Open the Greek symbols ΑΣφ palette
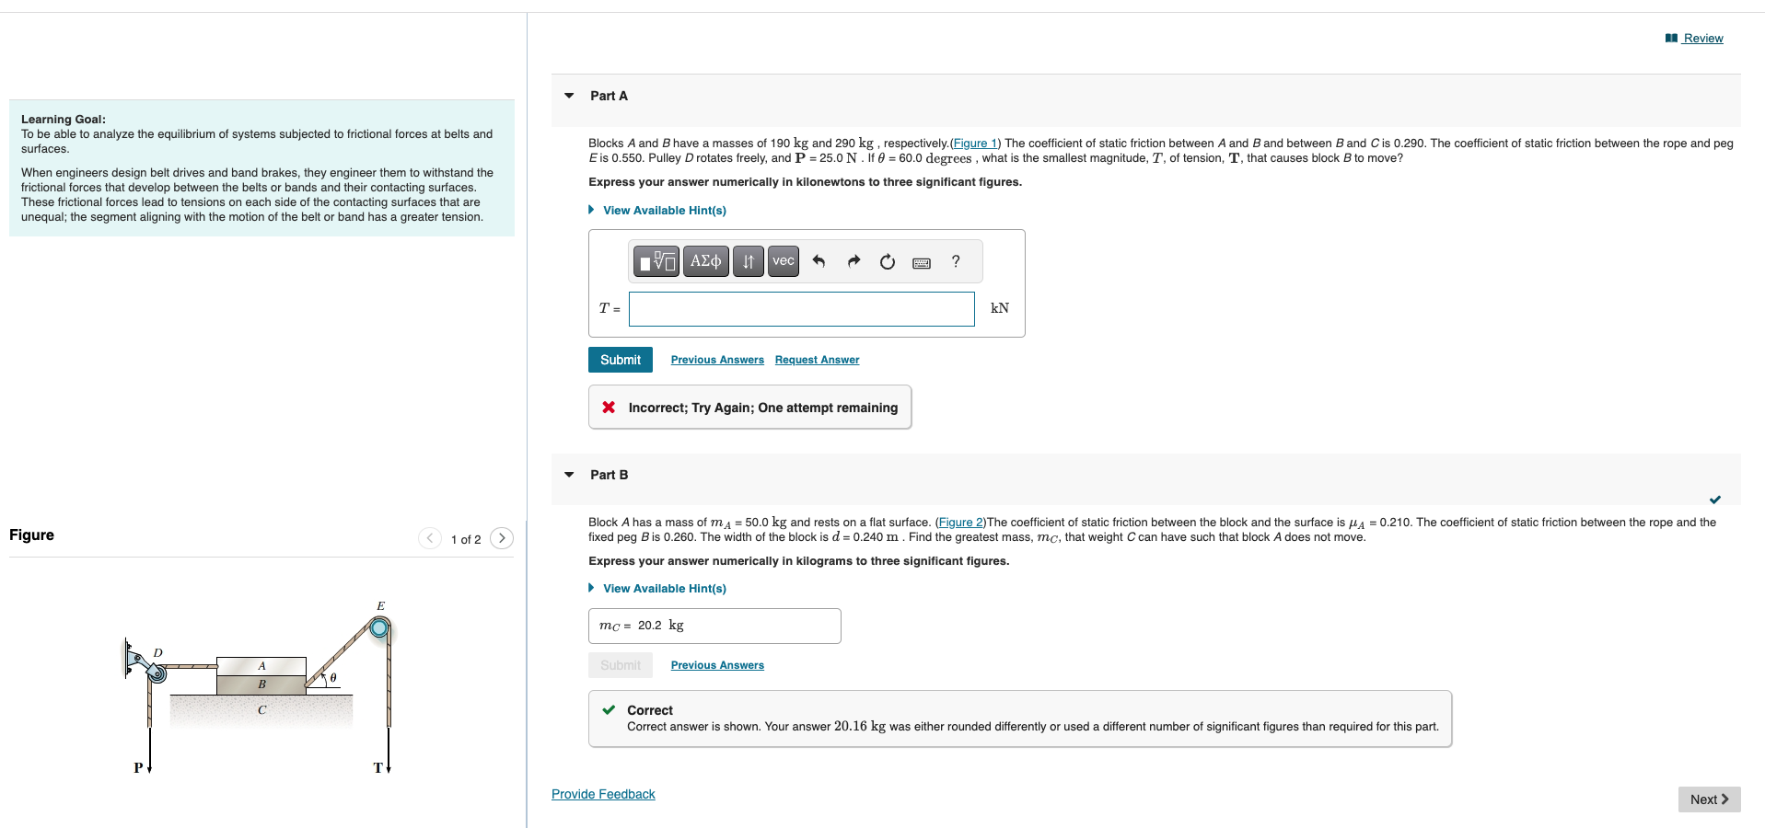Viewport: 1765px width, 828px height. pyautogui.click(x=704, y=261)
